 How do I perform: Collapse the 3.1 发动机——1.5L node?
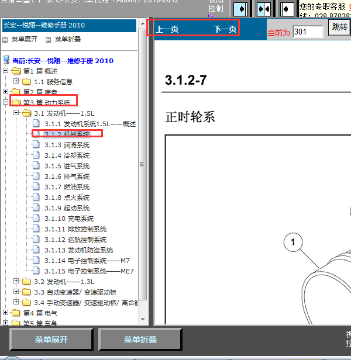tap(16, 112)
